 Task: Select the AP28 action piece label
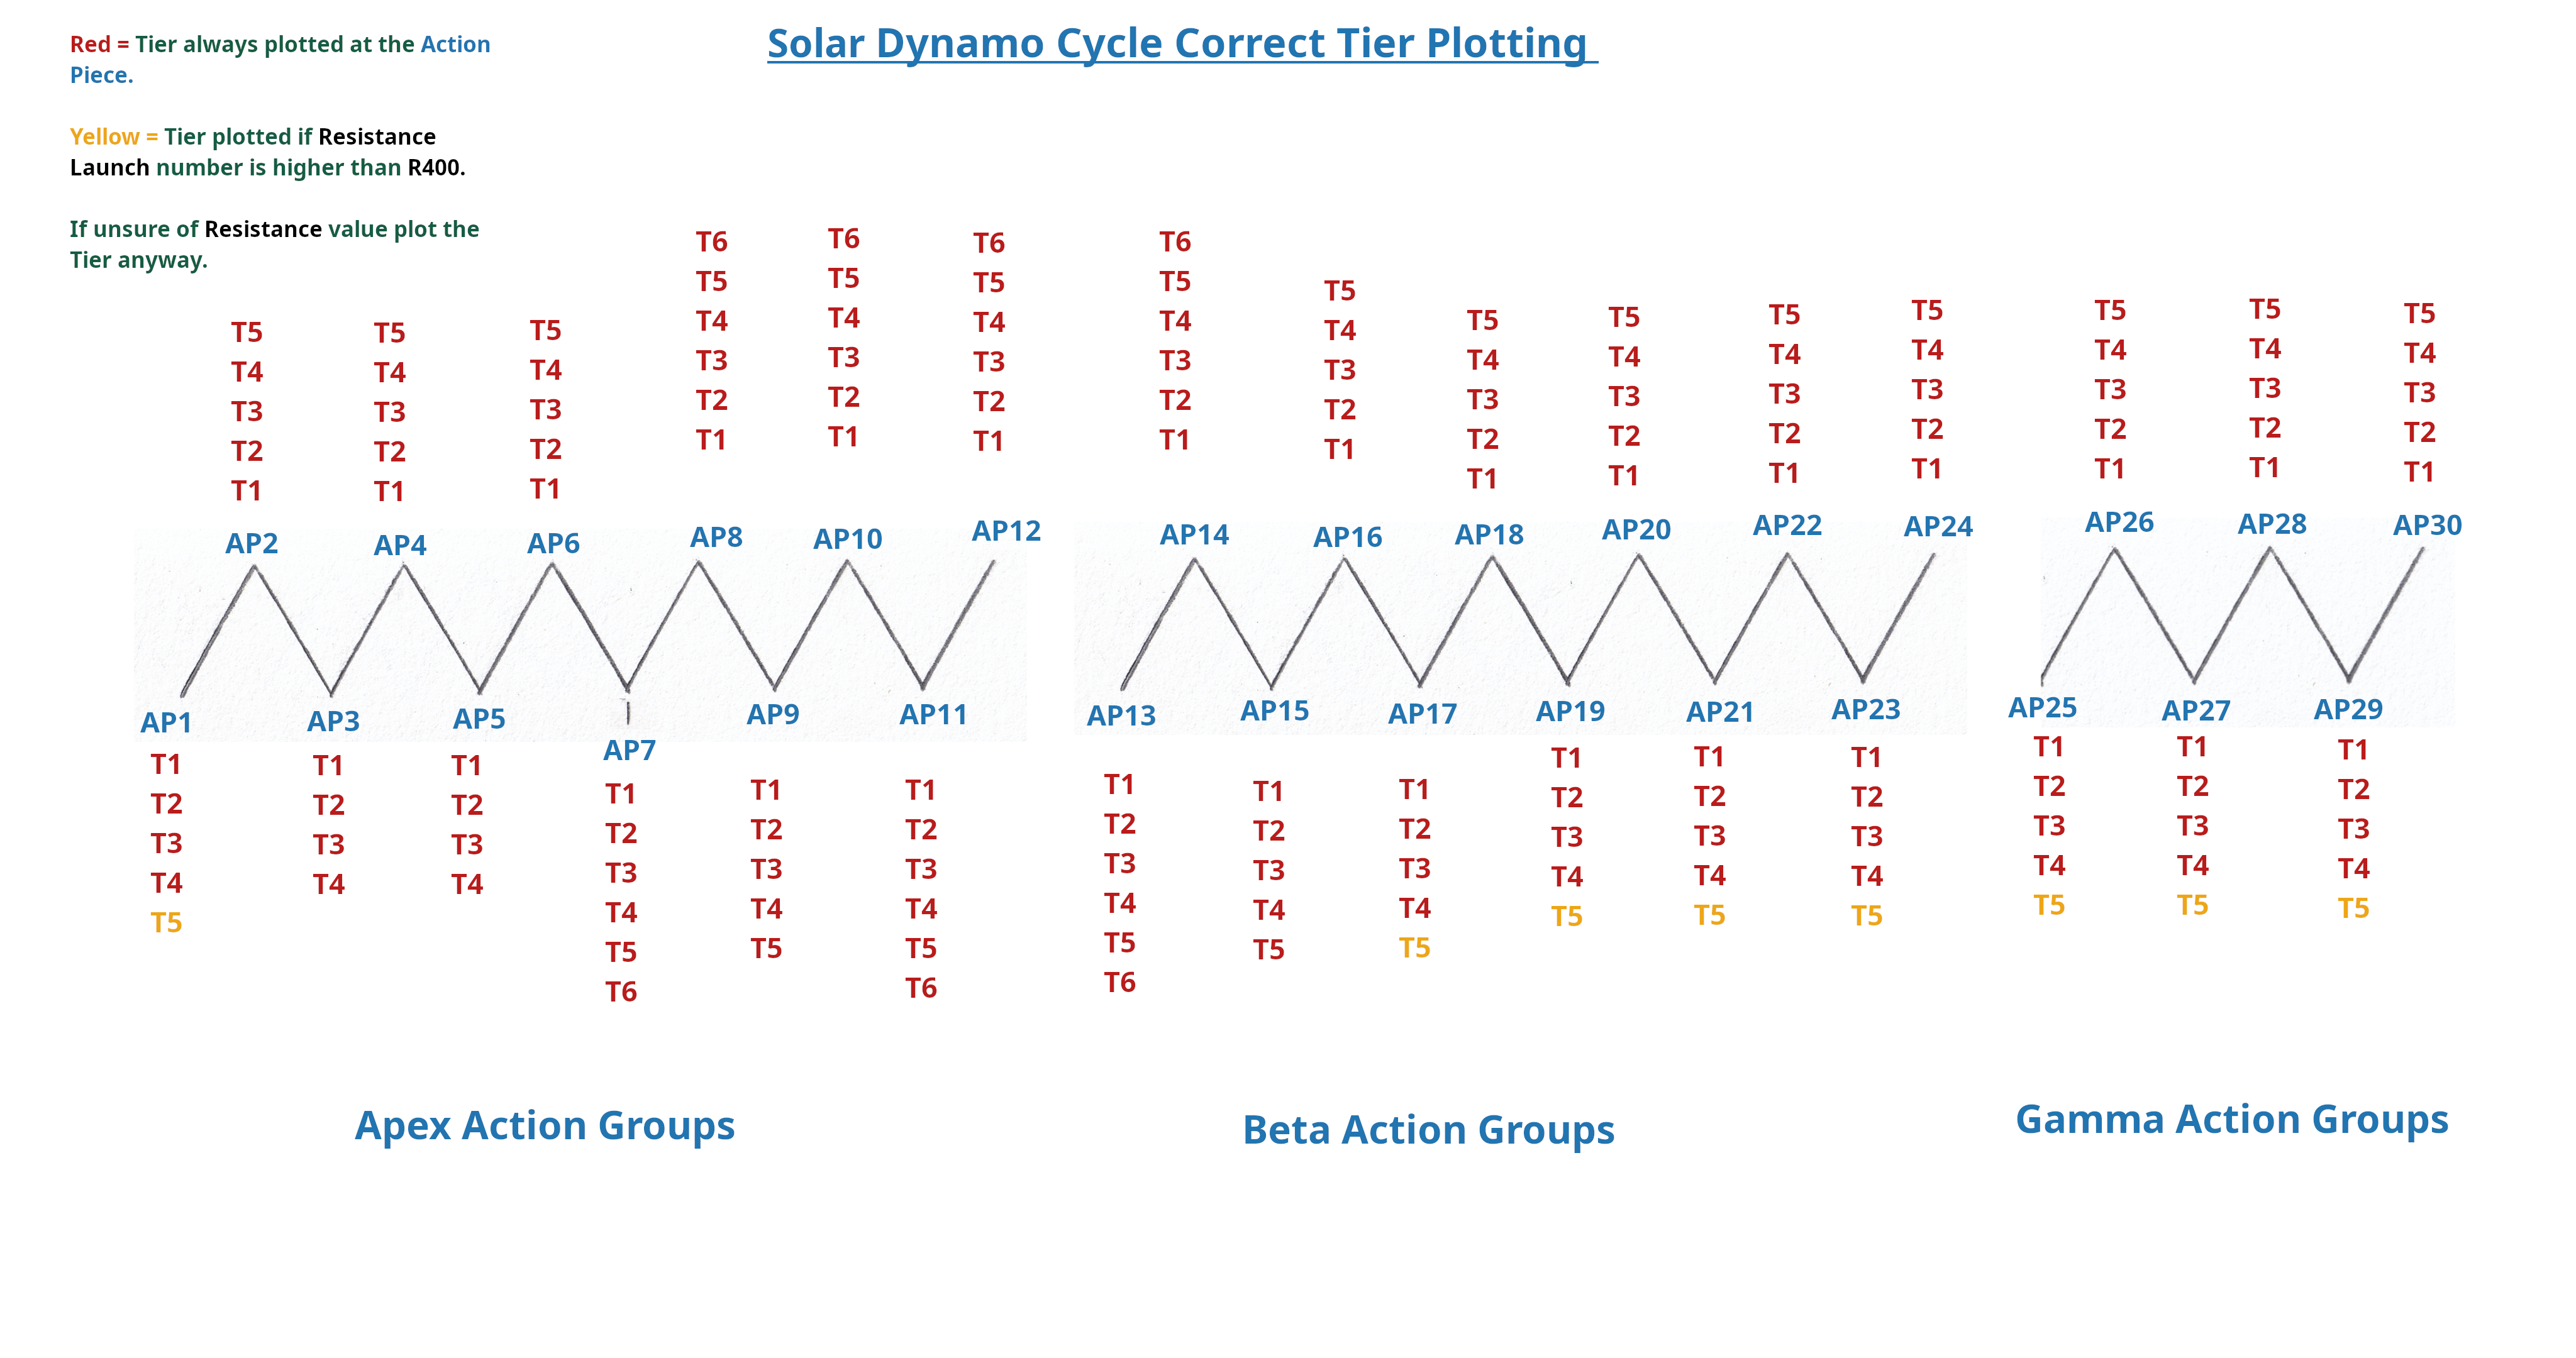(x=2273, y=524)
